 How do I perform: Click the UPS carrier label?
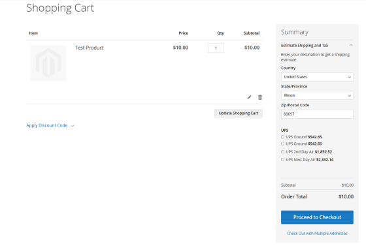pos(284,131)
